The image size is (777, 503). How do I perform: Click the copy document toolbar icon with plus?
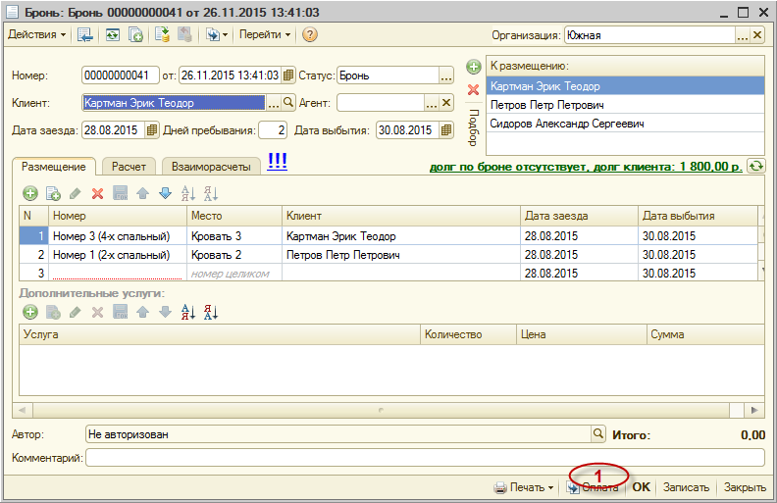[135, 34]
